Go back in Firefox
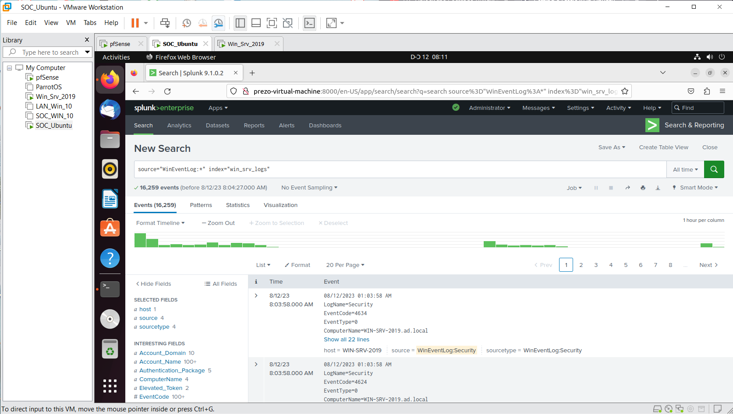The height and width of the screenshot is (414, 733). (136, 91)
